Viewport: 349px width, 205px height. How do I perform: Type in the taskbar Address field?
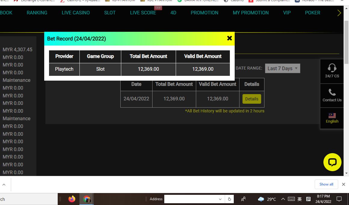pyautogui.click(x=191, y=199)
